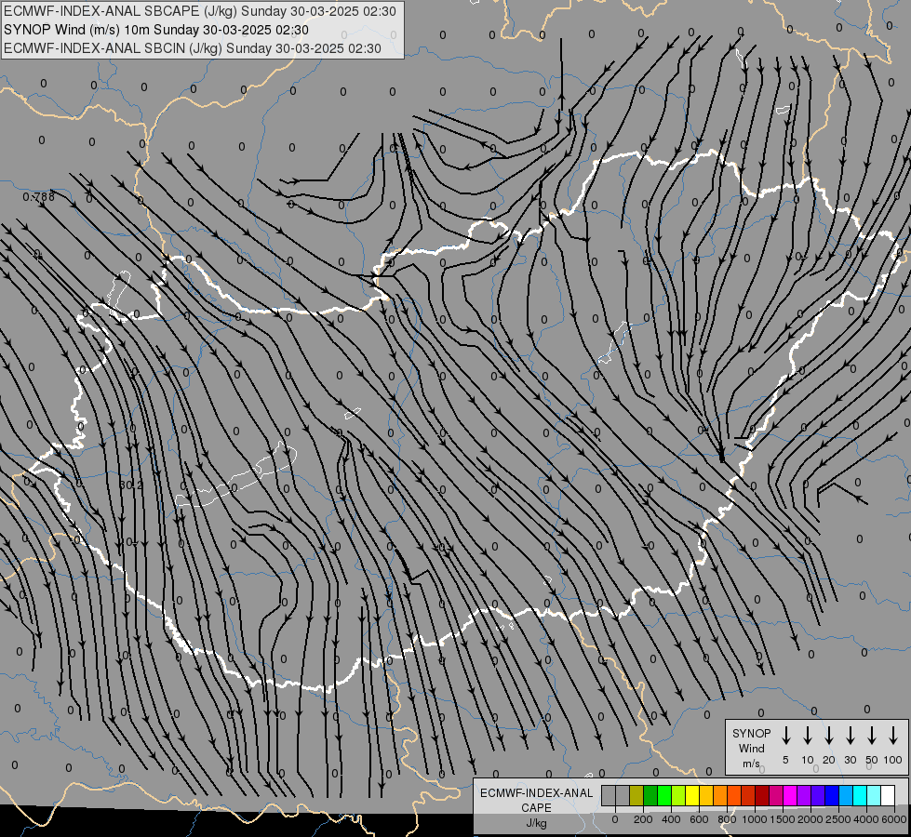Click the 6000 tick label on CAPE scale
Screen dimensions: 911x837
(893, 819)
